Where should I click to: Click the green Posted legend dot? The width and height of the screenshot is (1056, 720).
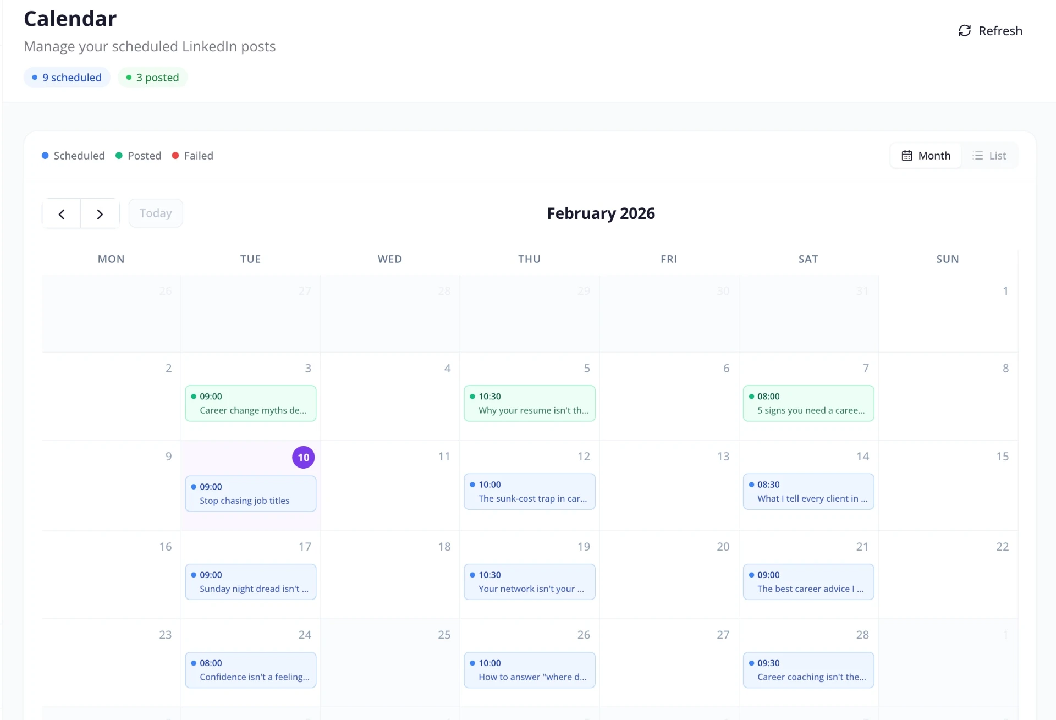pos(119,156)
